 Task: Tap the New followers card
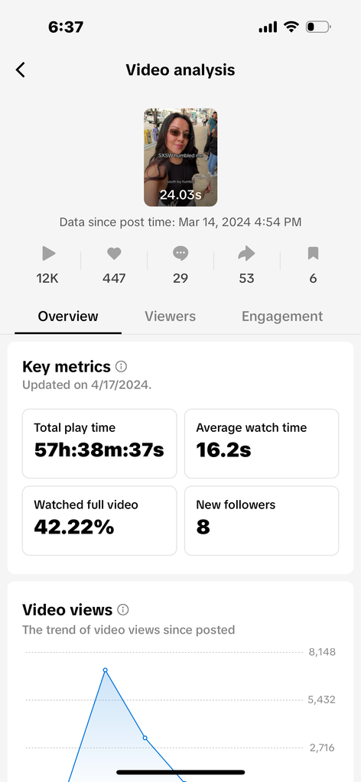pos(262,521)
